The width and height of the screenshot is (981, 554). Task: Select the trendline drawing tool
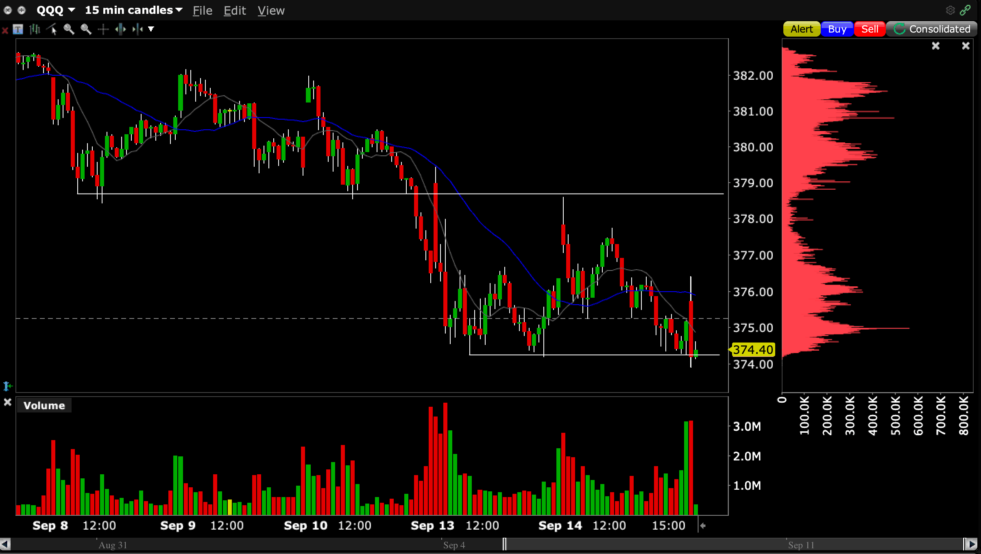click(x=52, y=29)
